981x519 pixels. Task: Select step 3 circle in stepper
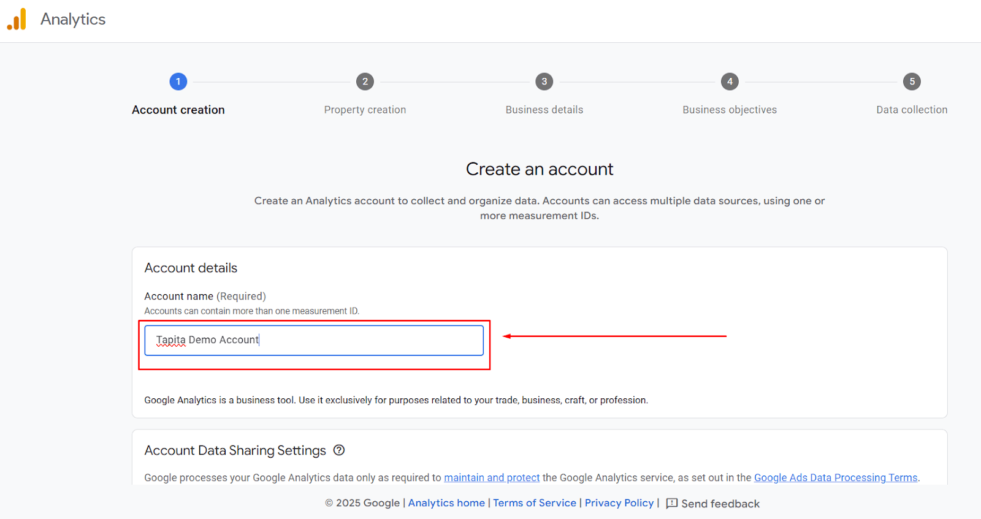click(544, 81)
